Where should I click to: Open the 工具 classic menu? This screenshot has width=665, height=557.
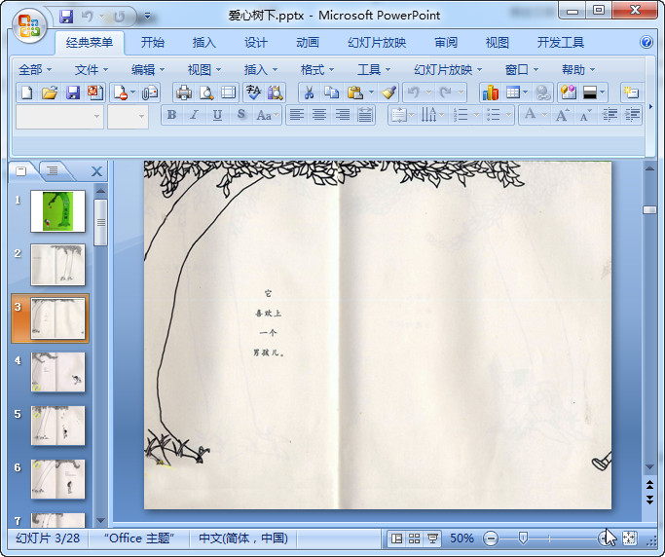coord(373,69)
